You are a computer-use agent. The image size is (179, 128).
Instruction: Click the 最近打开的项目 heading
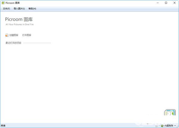[x=13, y=43]
